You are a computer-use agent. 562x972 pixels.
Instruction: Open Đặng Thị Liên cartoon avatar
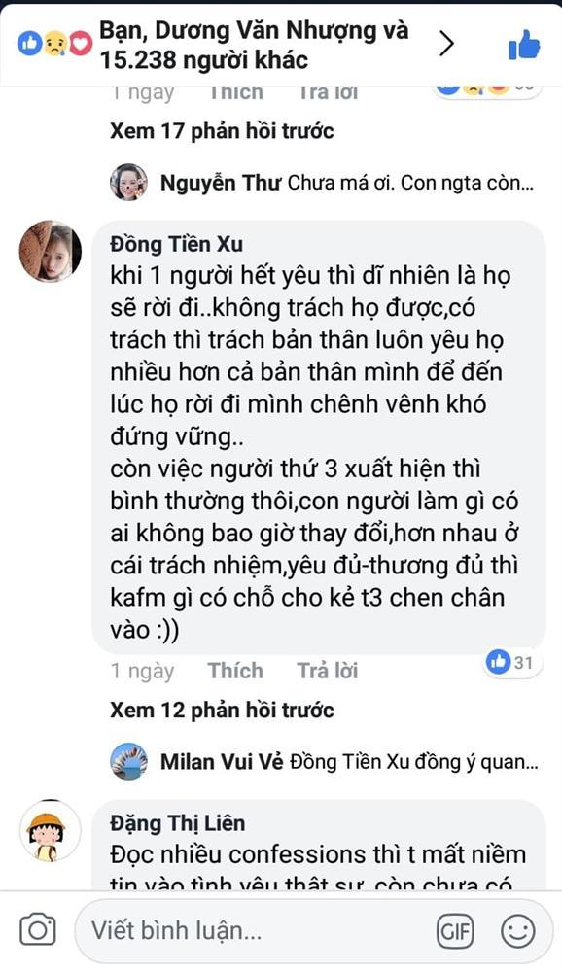click(51, 831)
